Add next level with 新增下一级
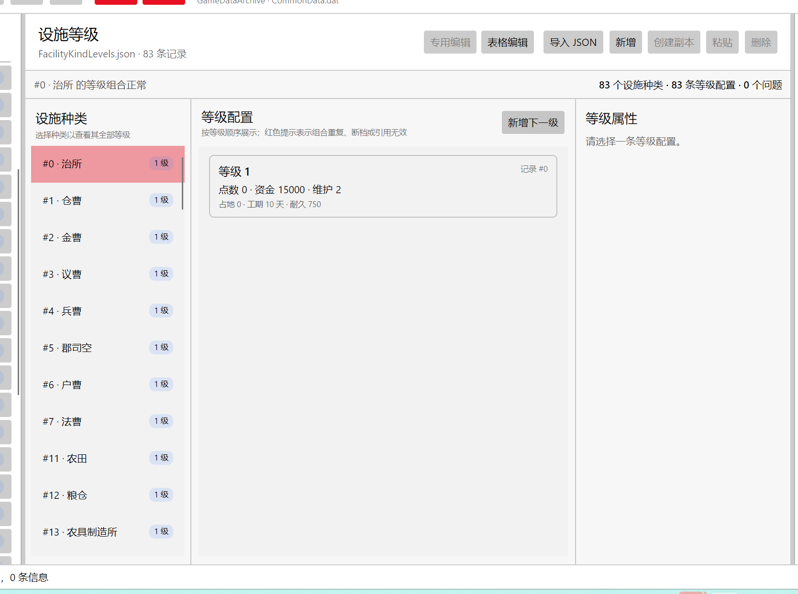The height and width of the screenshot is (594, 798). 533,122
